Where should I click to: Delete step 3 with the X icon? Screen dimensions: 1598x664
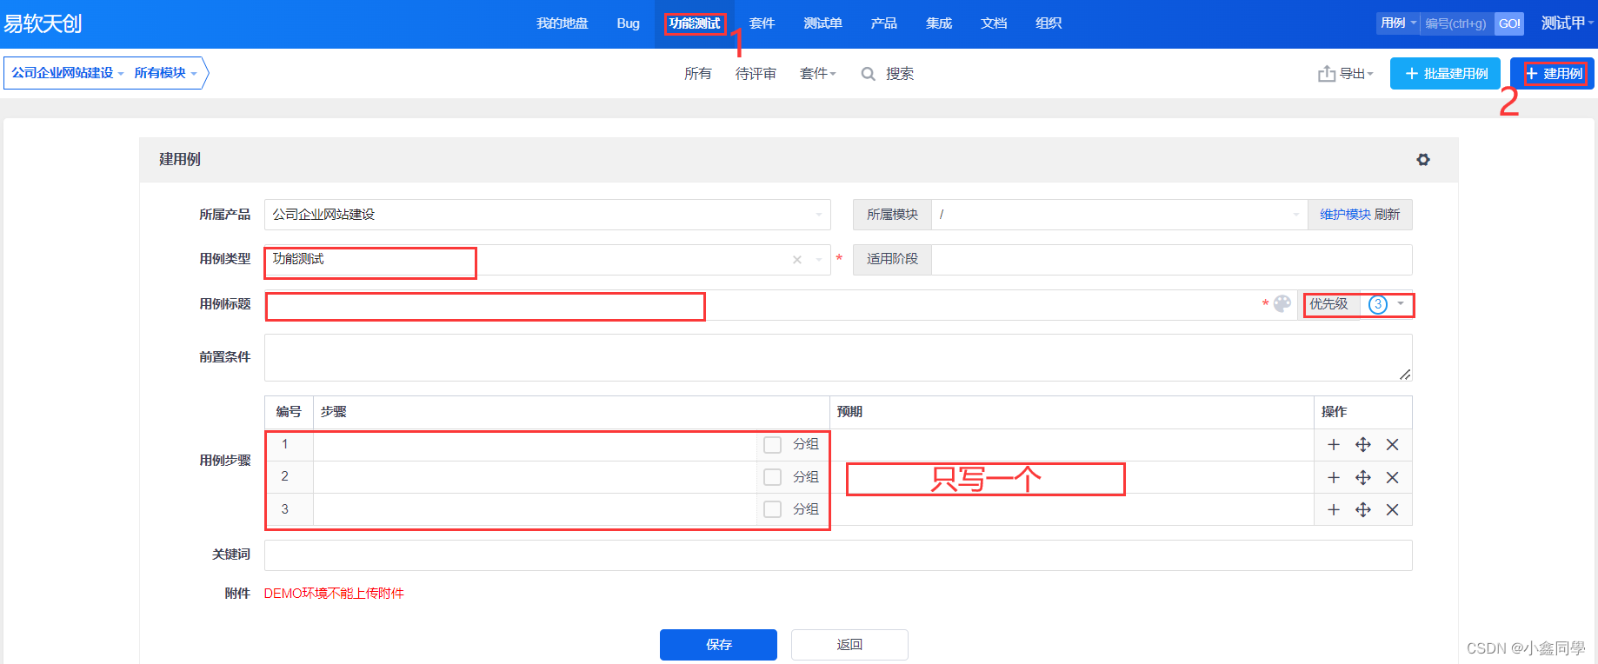pos(1392,510)
